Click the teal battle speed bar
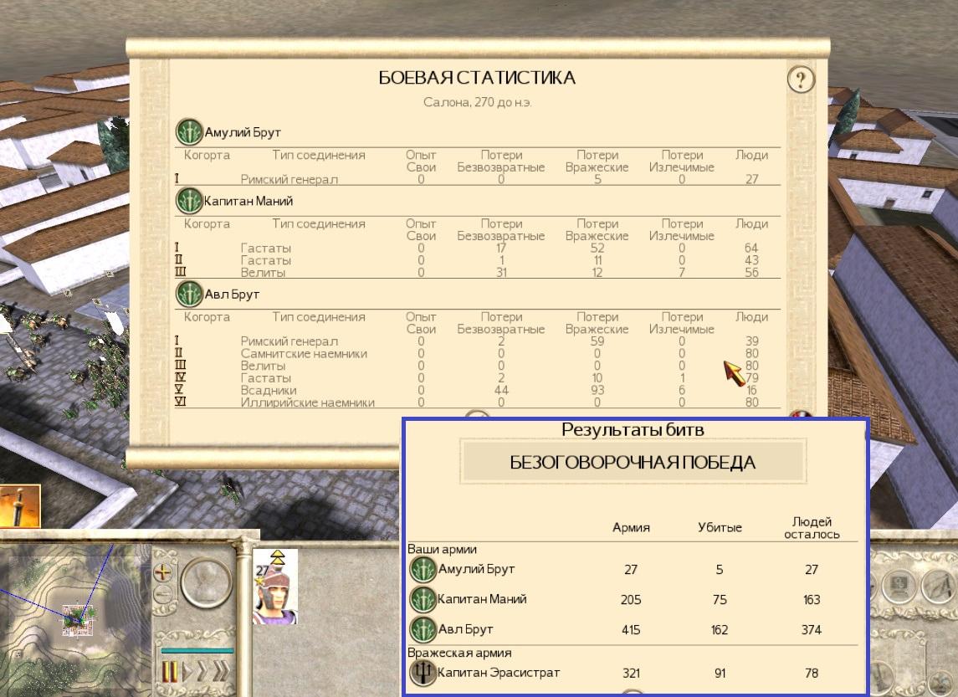 point(197,651)
